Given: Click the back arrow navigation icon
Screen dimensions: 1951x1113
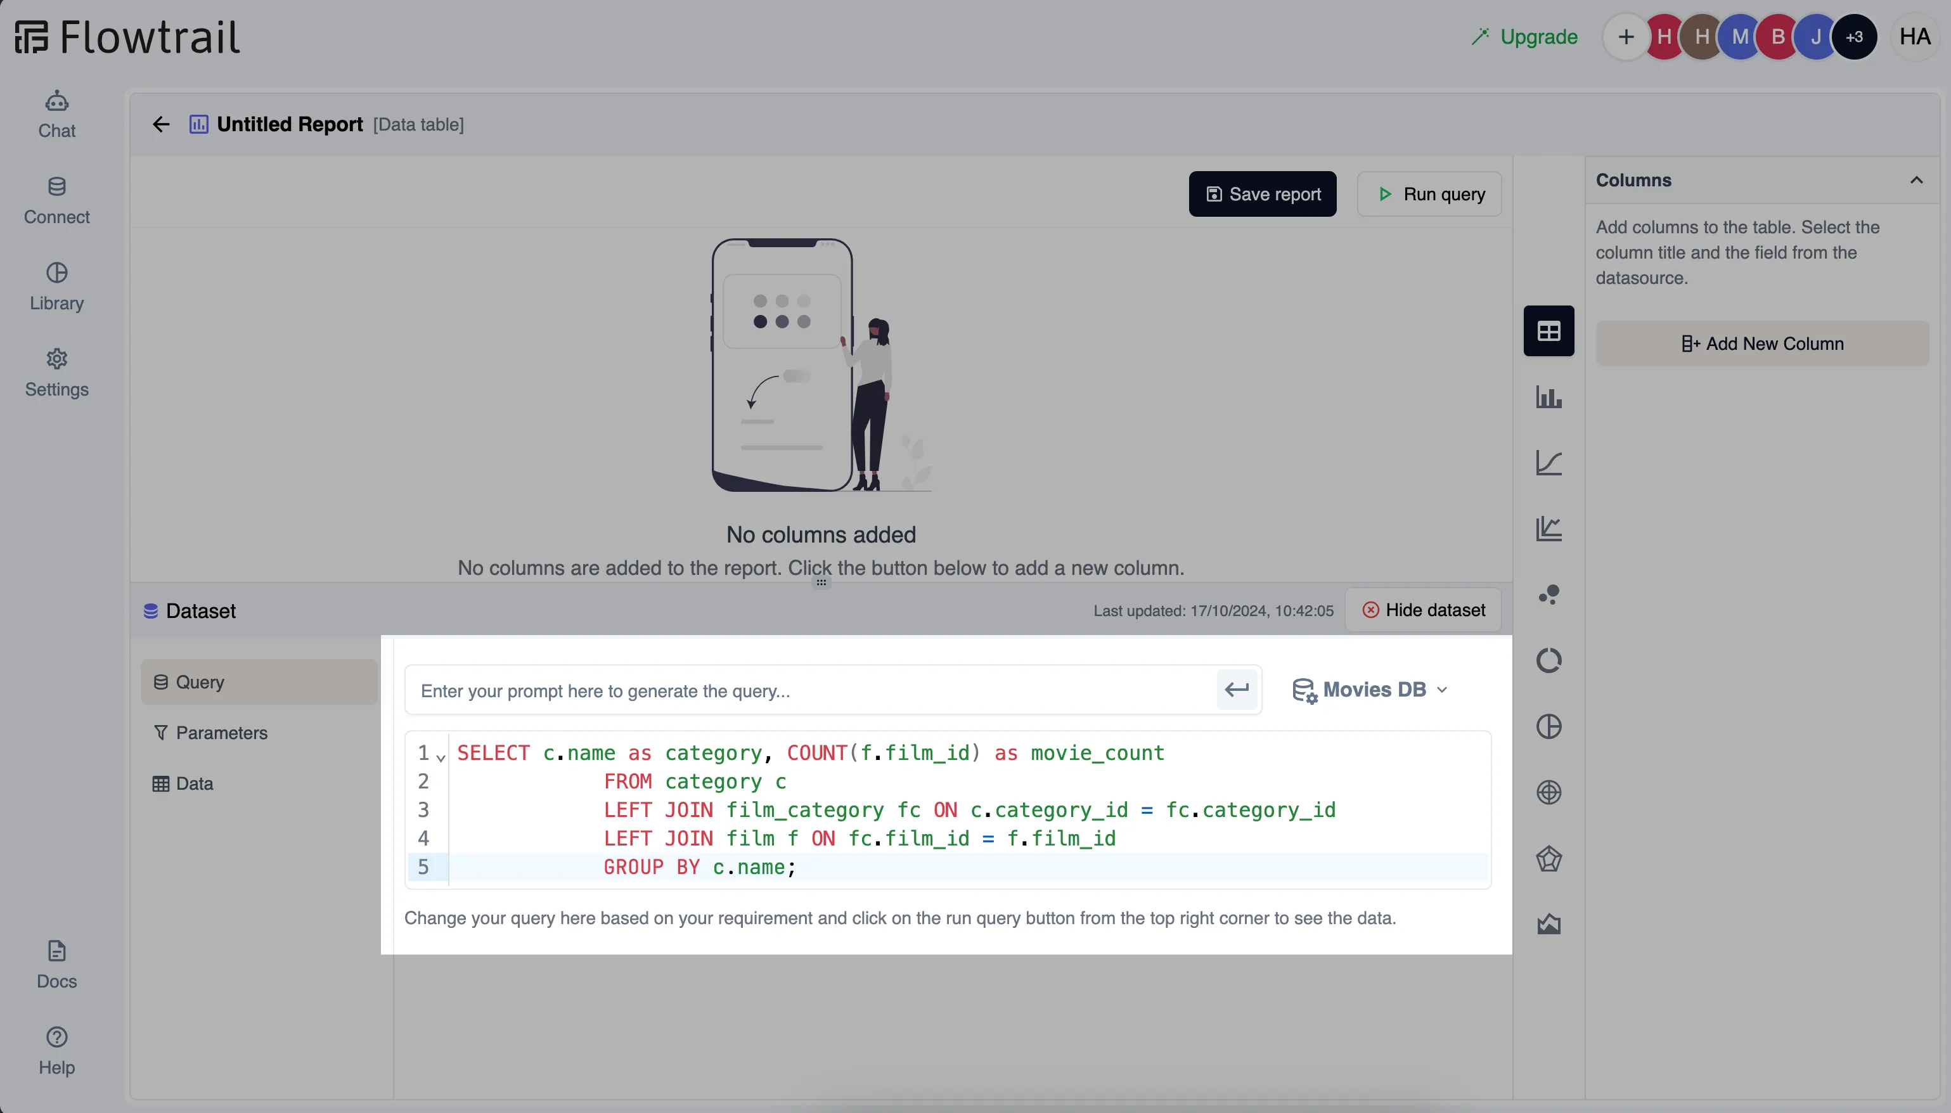Looking at the screenshot, I should click(x=160, y=123).
